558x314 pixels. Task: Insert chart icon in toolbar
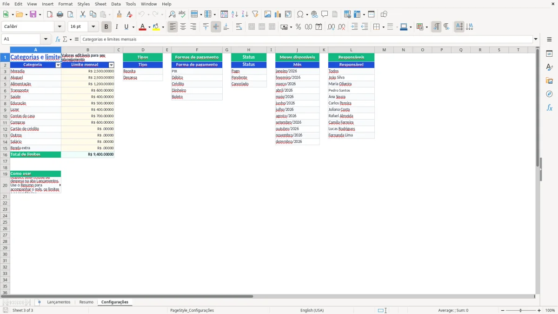click(278, 14)
